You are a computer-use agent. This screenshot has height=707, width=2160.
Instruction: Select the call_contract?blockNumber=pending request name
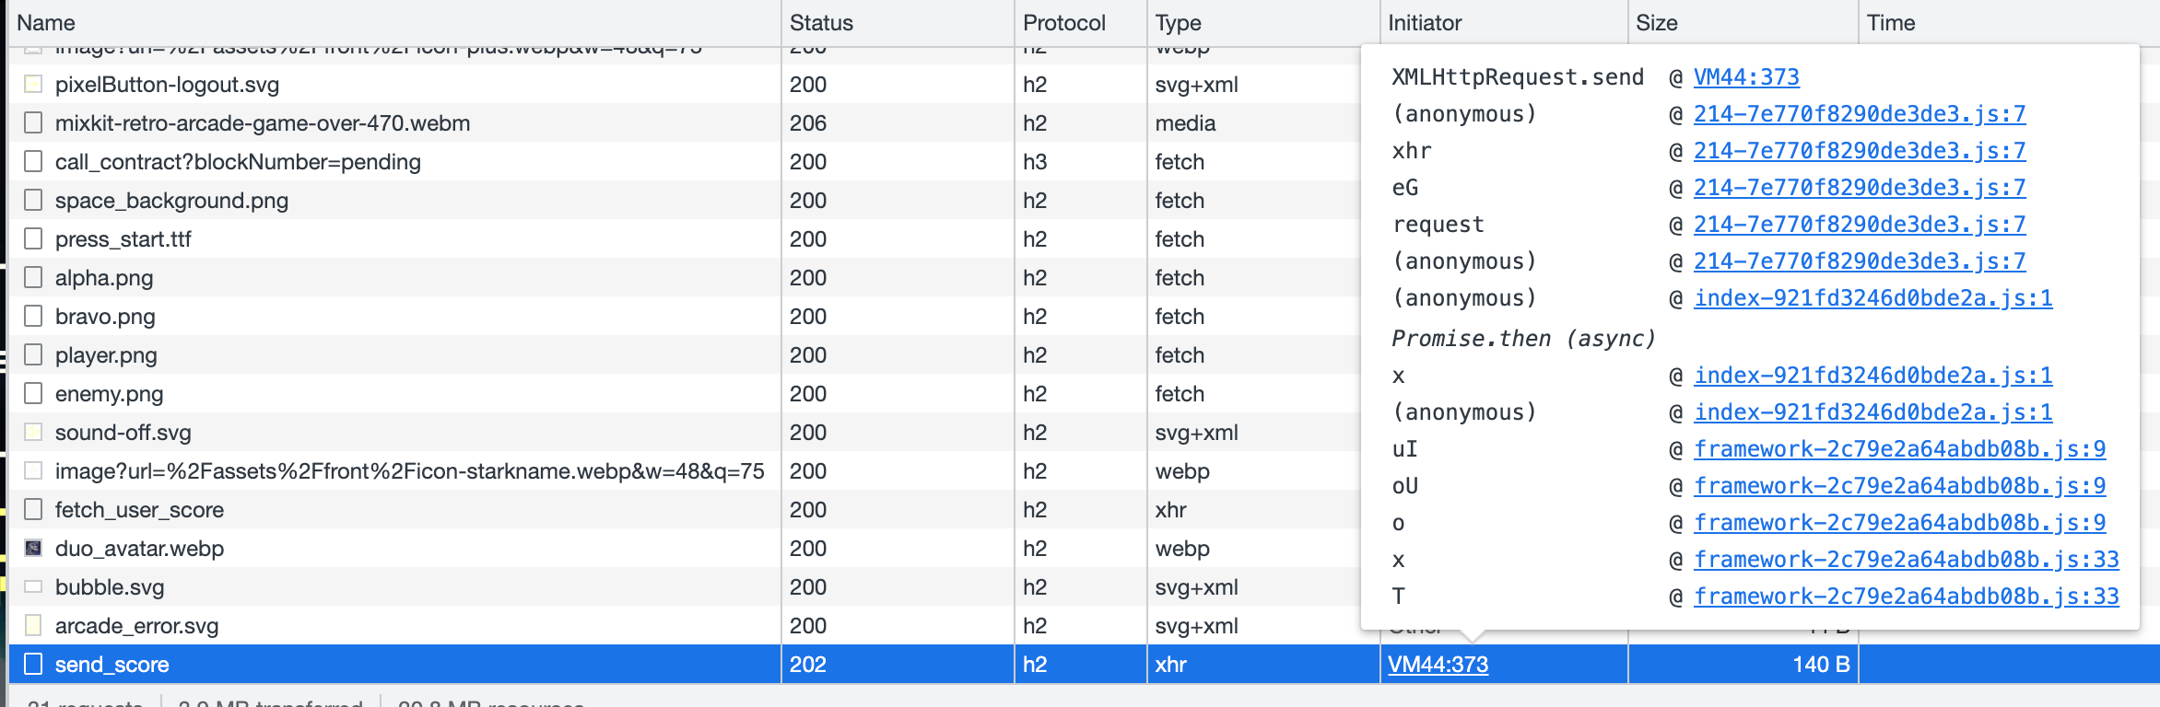(238, 162)
